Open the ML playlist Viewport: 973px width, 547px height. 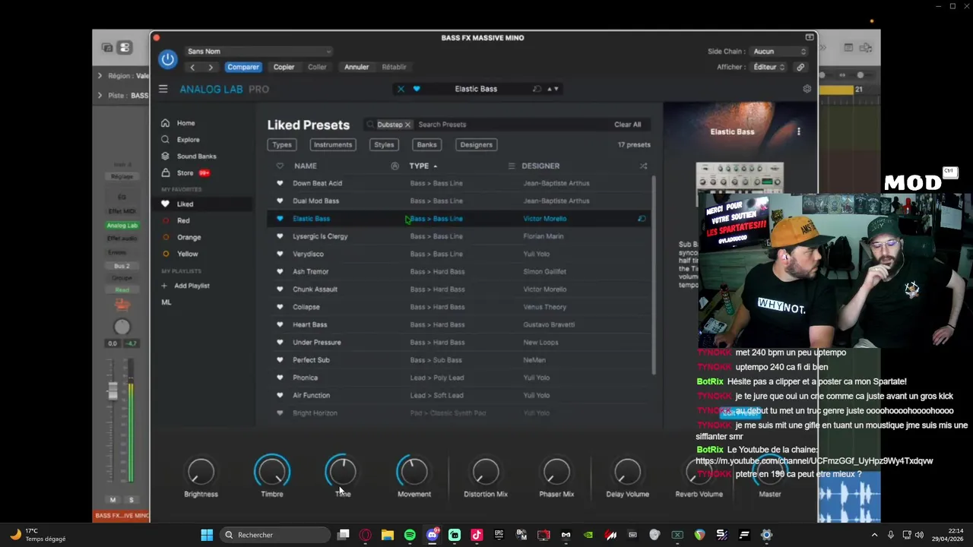[166, 302]
